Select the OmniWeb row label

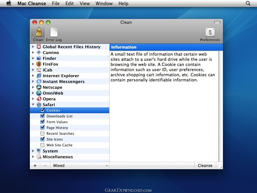[53, 93]
